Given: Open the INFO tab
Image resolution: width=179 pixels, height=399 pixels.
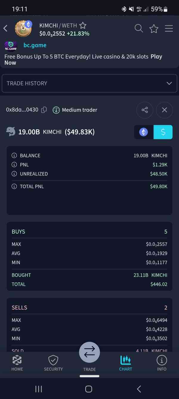Looking at the screenshot, I should point(162,363).
